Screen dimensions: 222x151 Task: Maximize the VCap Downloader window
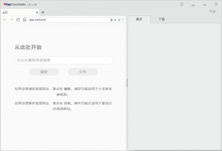pyautogui.click(x=204, y=5)
